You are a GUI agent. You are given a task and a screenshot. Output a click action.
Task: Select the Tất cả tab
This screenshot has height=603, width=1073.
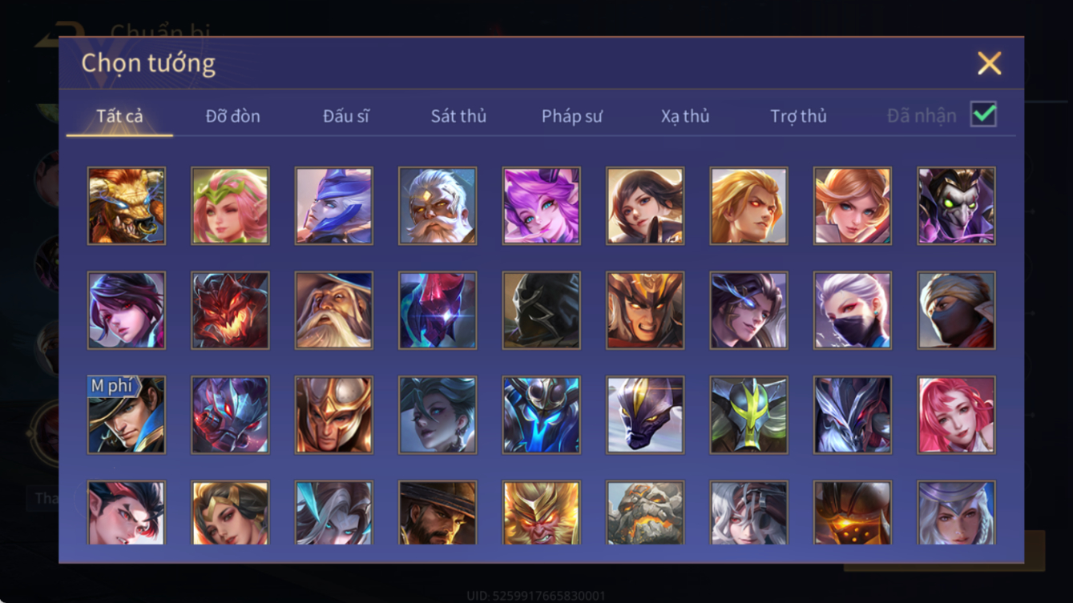point(119,116)
